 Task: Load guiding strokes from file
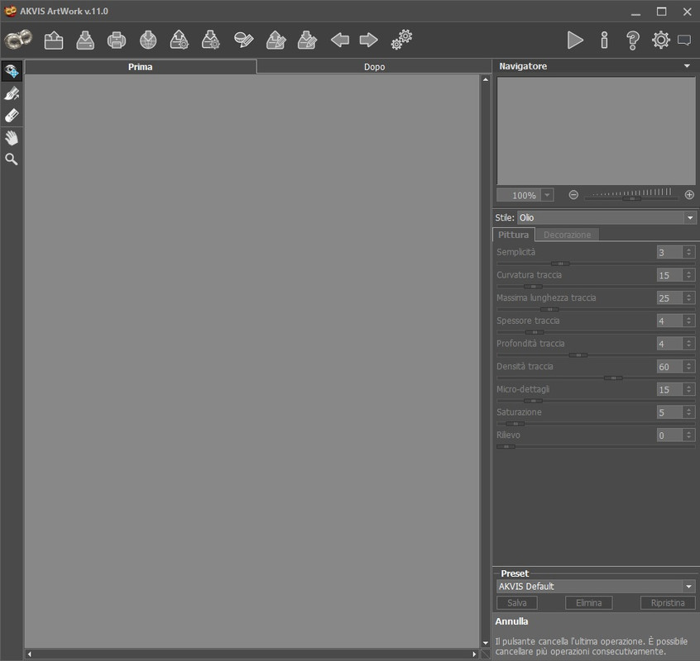[x=276, y=40]
